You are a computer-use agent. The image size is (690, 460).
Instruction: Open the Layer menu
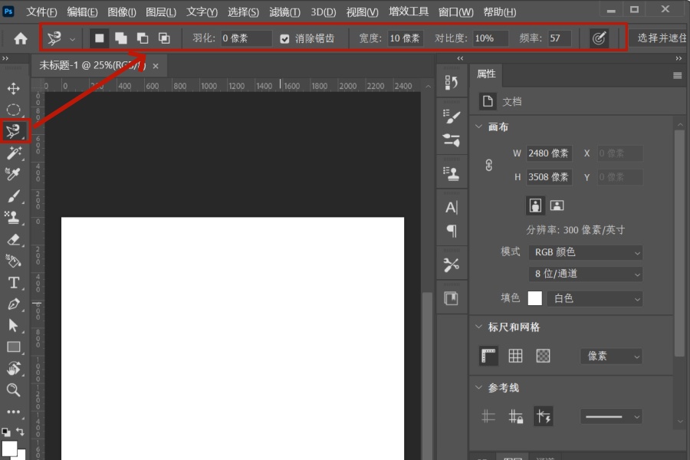(x=161, y=12)
